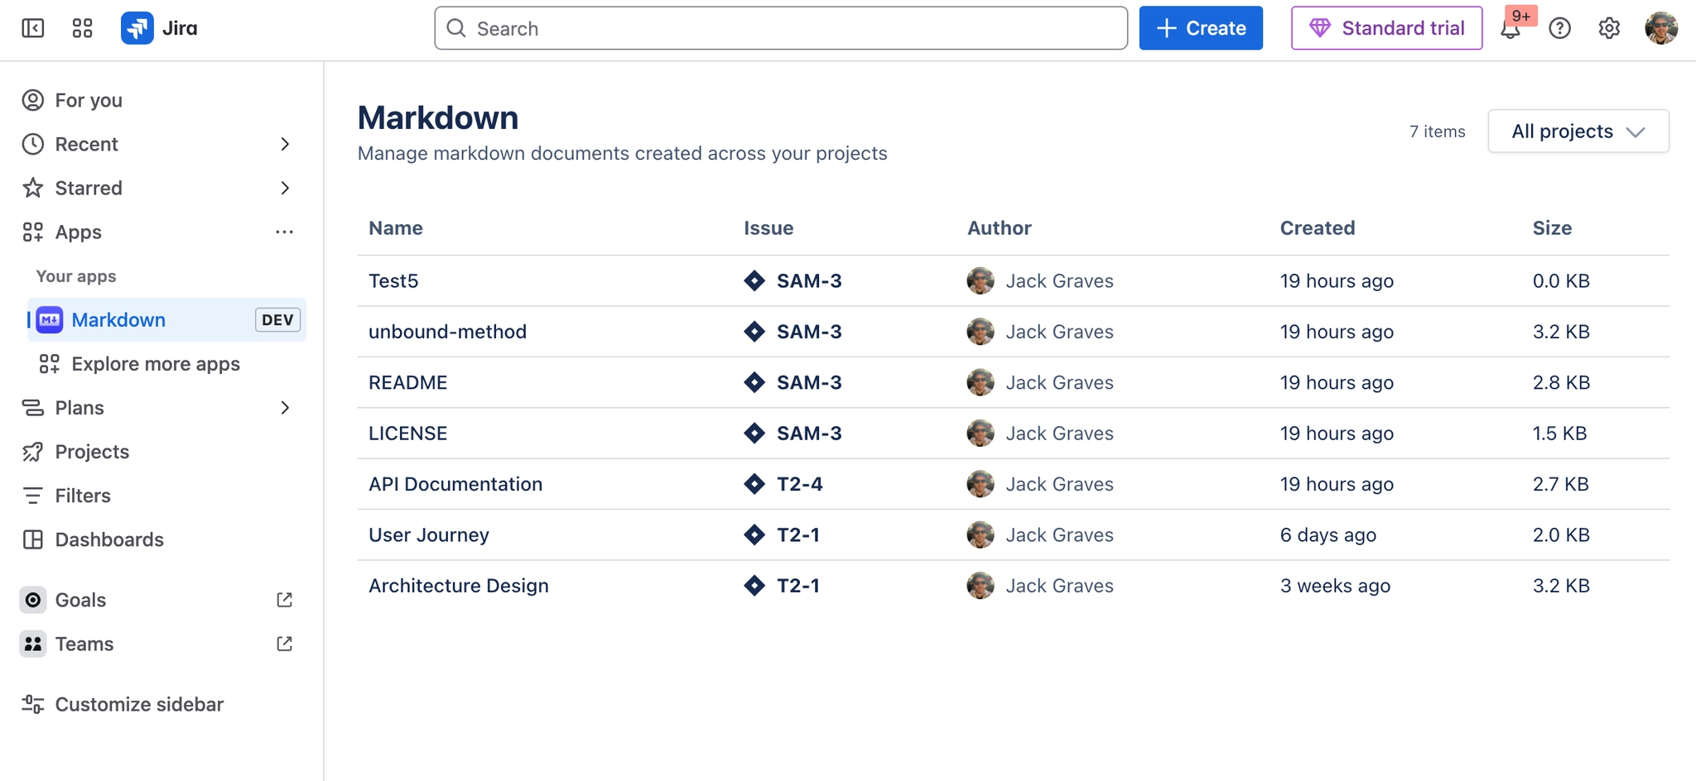Click the Explore more apps icon
Image resolution: width=1696 pixels, height=781 pixels.
48,363
